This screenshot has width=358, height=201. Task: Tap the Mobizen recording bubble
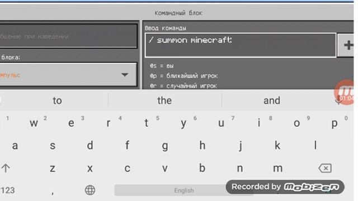pos(344,92)
